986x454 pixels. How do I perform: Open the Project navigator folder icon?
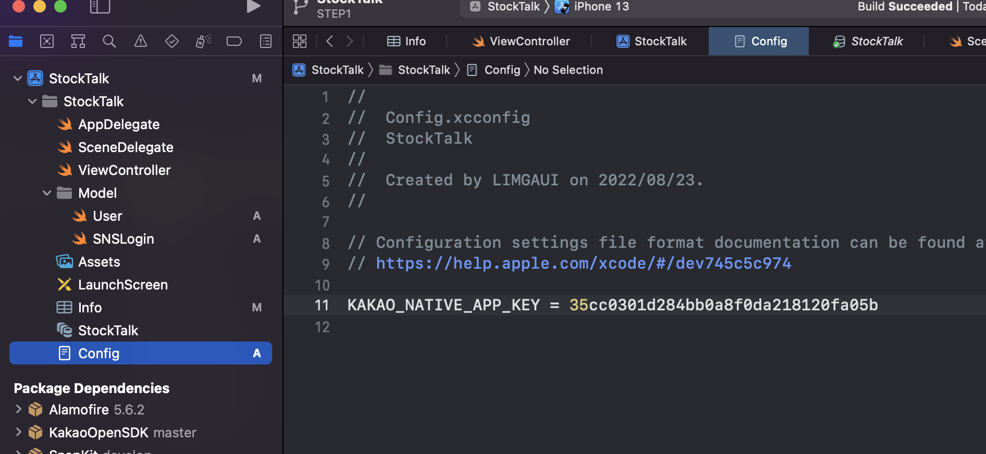[16, 41]
